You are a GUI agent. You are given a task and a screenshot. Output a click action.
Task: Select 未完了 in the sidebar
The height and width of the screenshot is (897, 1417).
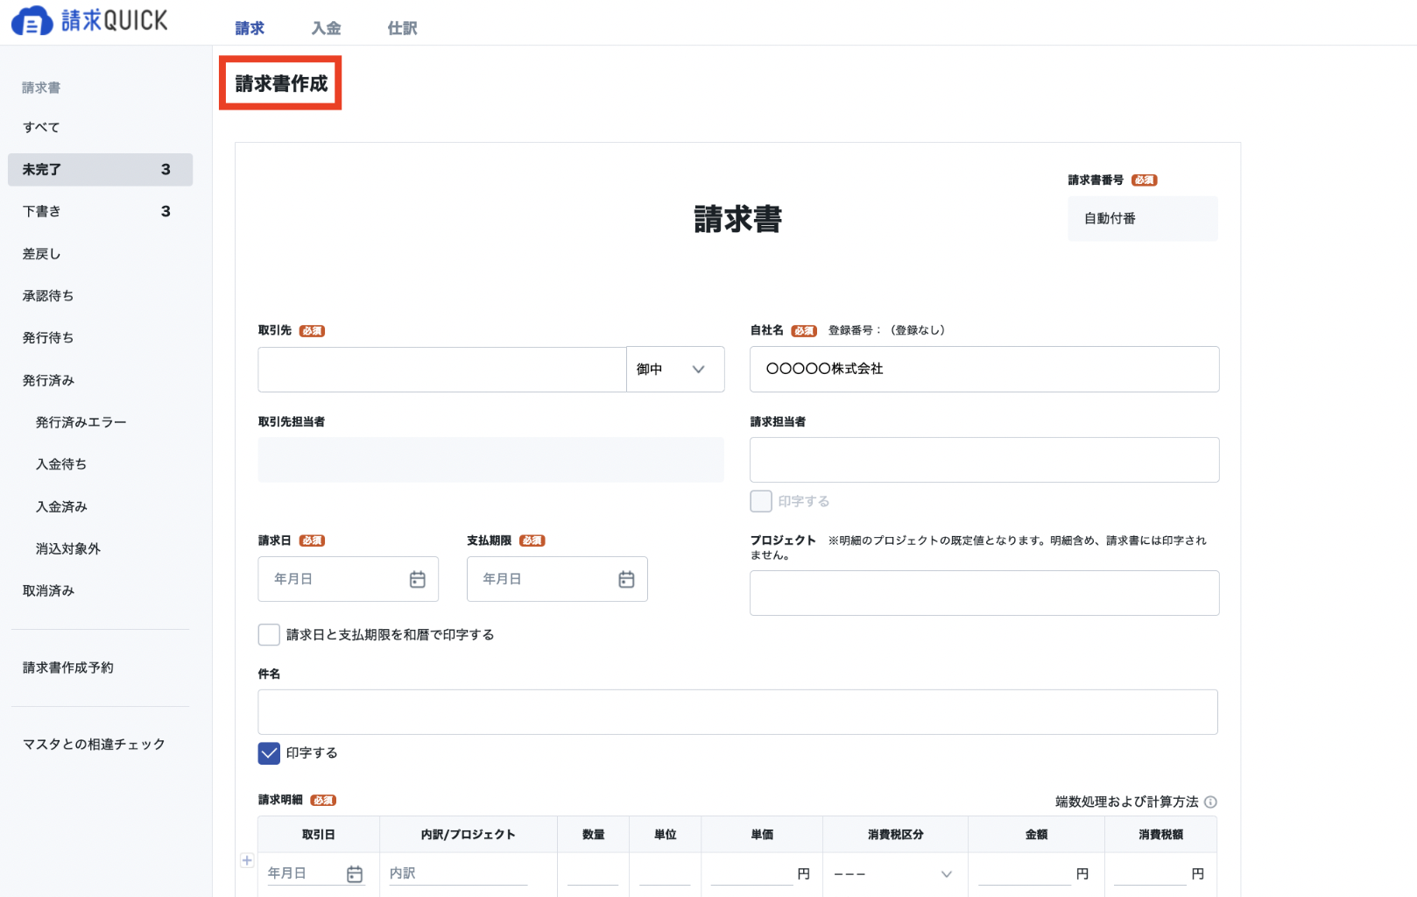click(x=100, y=170)
